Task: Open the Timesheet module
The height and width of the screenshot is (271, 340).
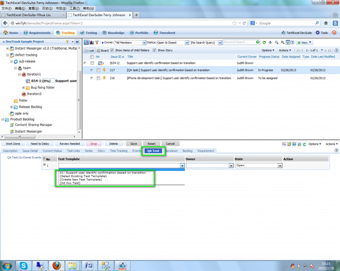Action: click(x=165, y=33)
